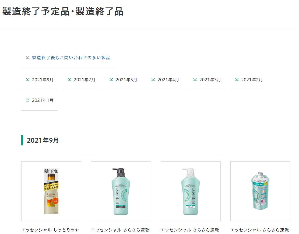
Task: Choose the 2021年1月 anchor link text
Action: (43, 100)
